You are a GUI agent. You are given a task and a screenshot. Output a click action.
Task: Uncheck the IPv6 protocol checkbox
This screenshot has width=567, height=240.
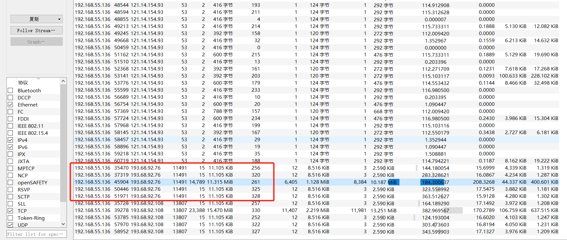click(x=11, y=147)
